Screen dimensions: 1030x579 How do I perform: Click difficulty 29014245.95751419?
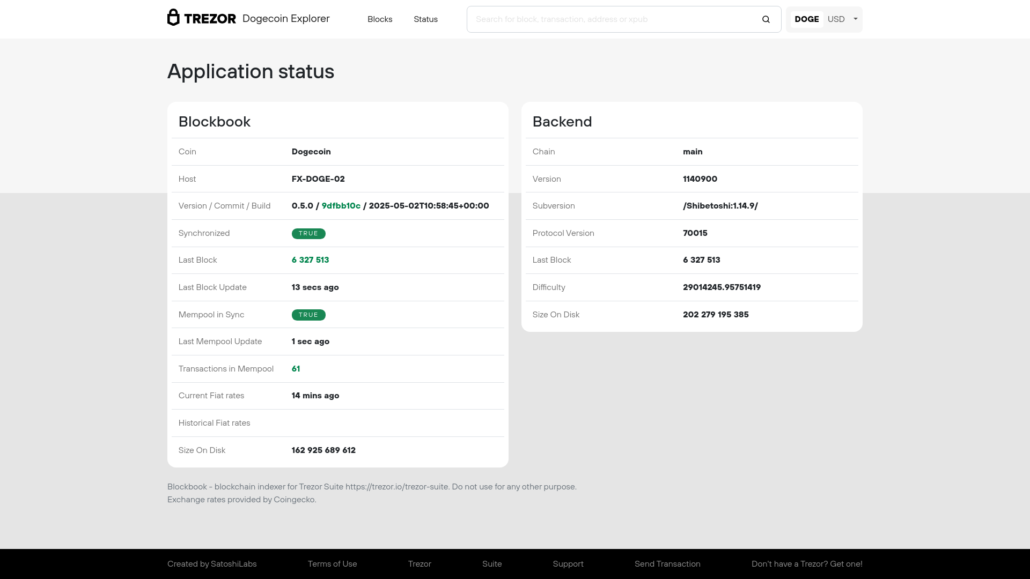(722, 287)
